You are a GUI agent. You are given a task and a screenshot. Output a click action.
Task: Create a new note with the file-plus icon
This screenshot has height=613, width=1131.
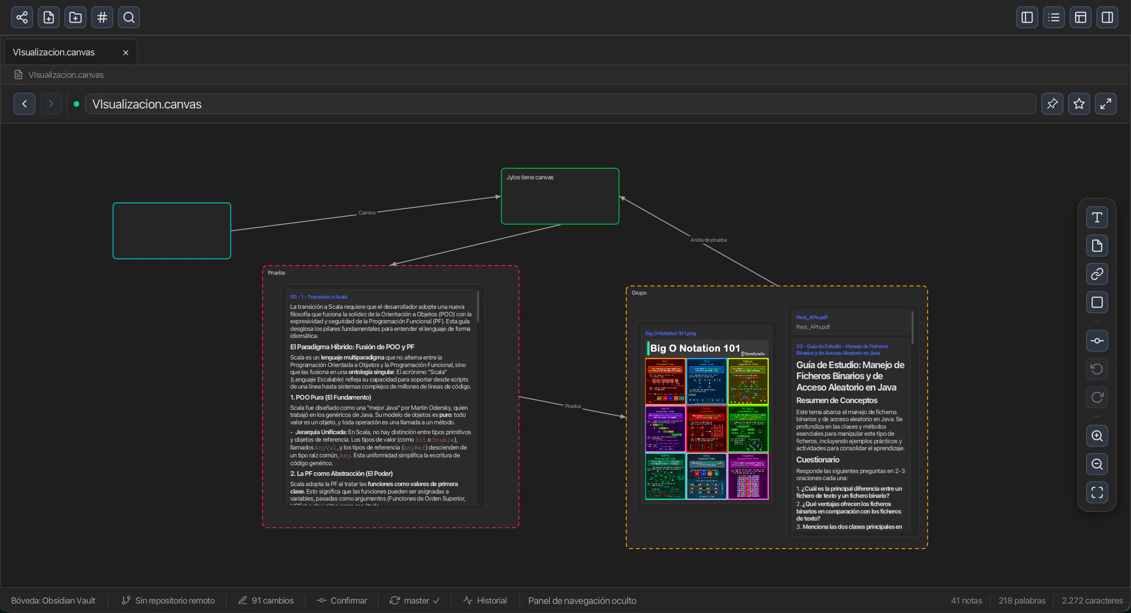click(x=49, y=18)
